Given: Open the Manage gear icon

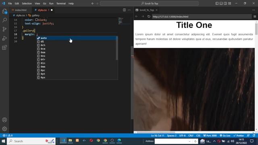Looking at the screenshot, I should pyautogui.click(x=4, y=129).
